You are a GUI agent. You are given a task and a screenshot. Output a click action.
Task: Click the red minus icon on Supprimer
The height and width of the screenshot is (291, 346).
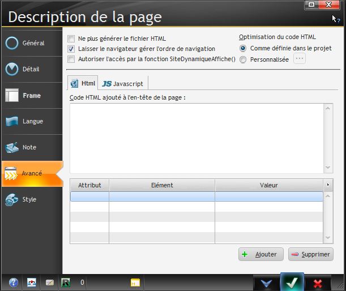click(295, 254)
